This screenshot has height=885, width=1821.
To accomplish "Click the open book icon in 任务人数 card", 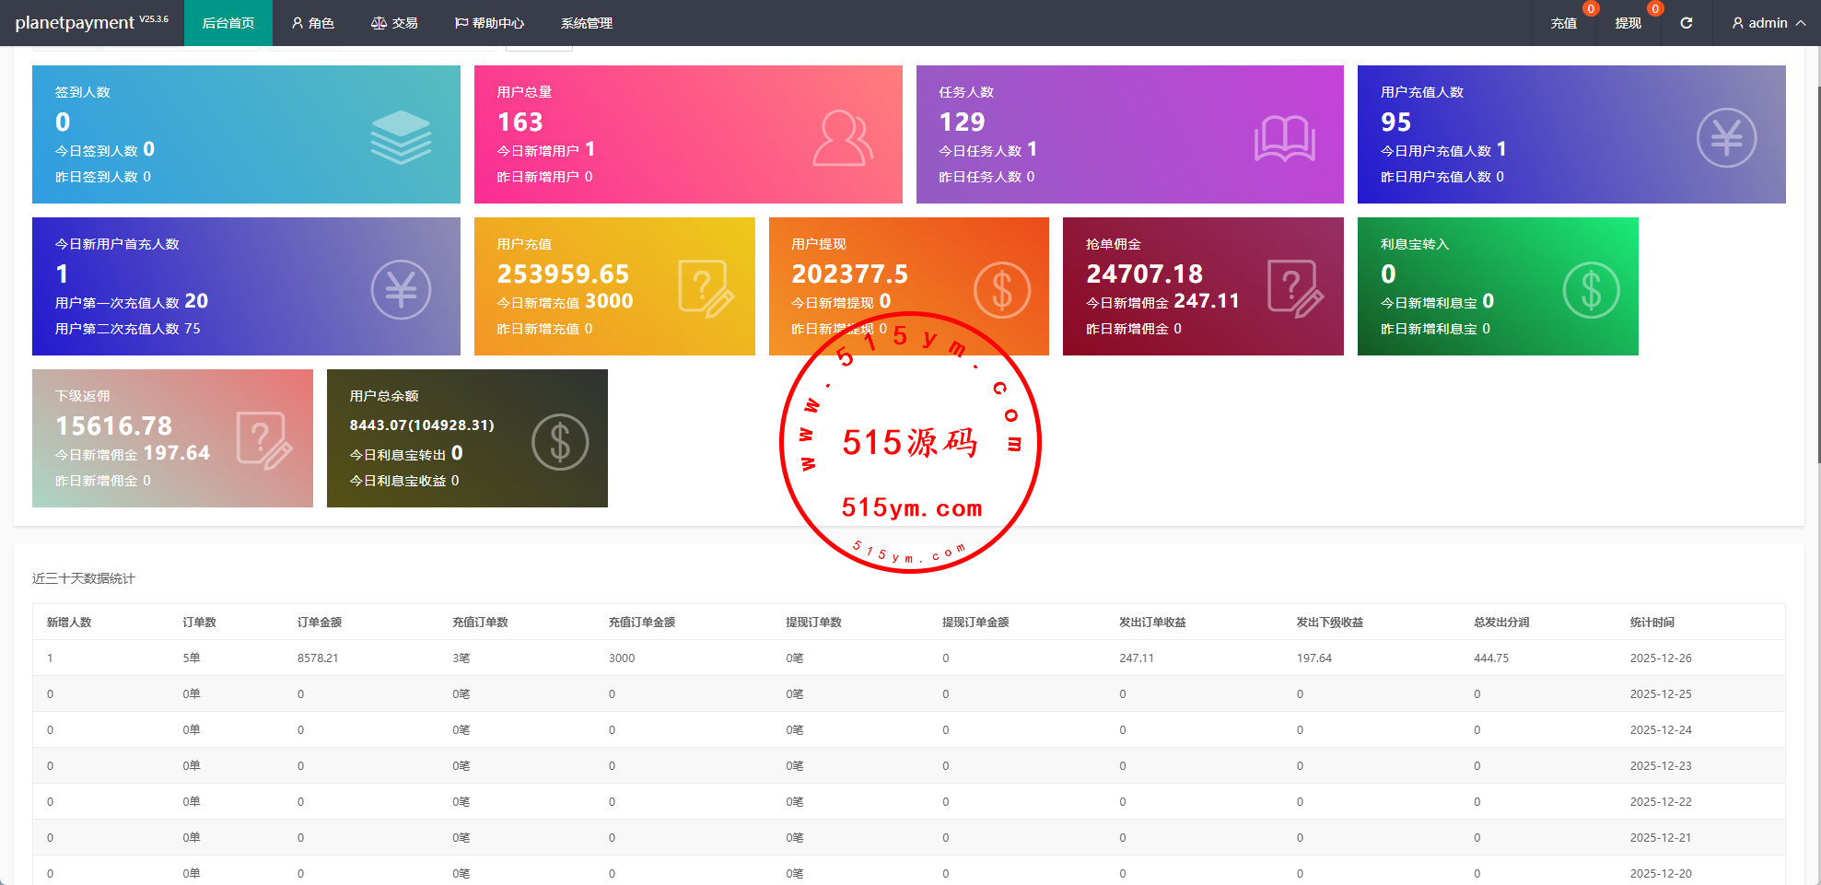I will [1284, 138].
